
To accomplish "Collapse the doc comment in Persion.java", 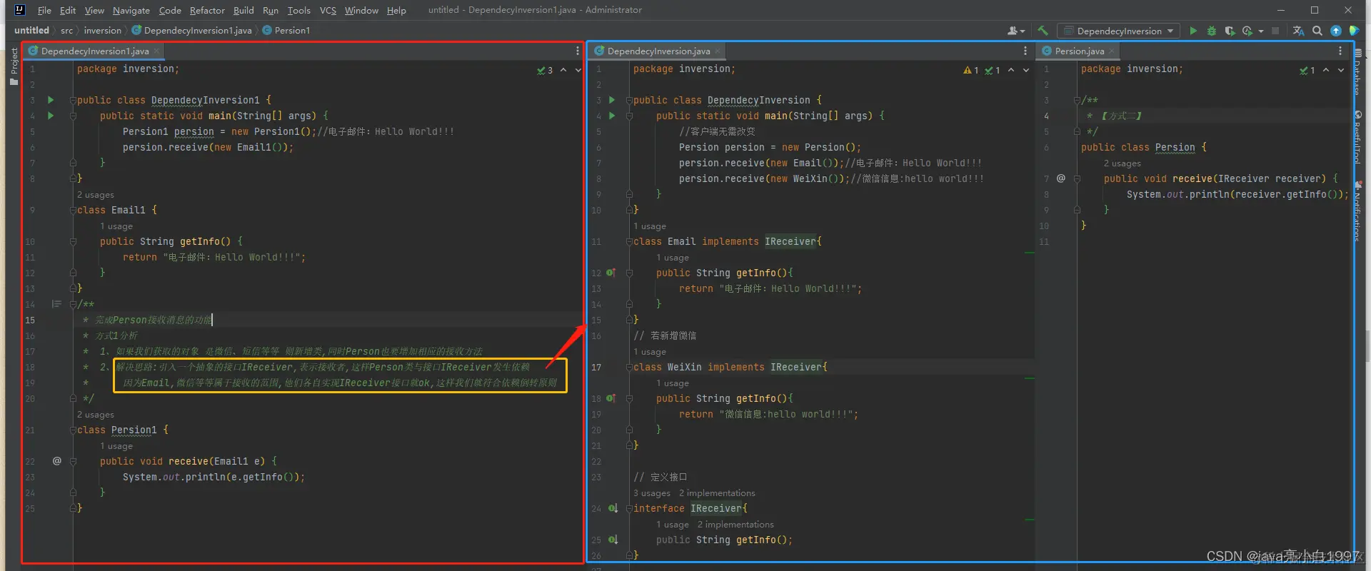I will (1077, 100).
